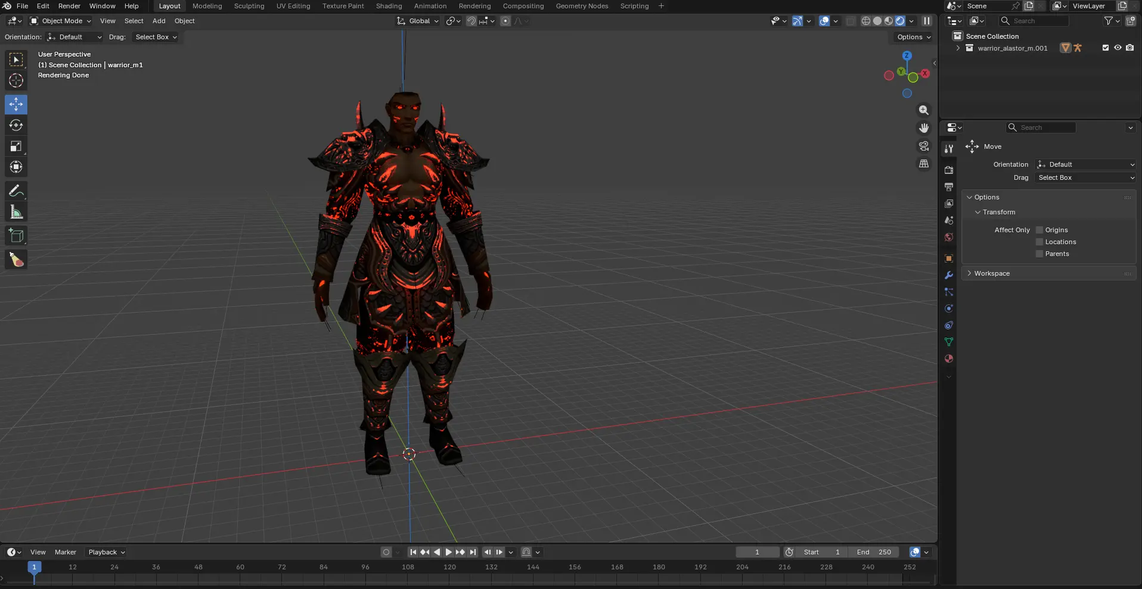1142x589 pixels.
Task: Switch perspective/orthographic grid icon
Action: click(x=924, y=164)
